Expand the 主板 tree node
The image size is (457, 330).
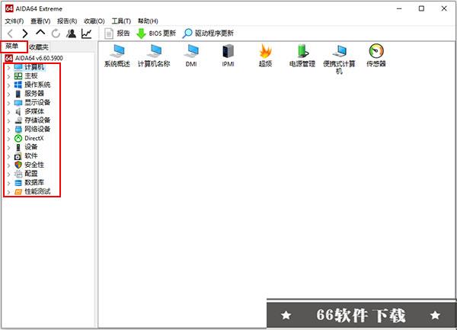8,76
